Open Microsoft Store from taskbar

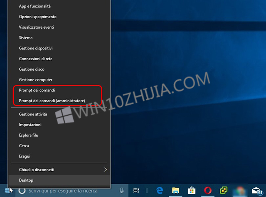pyautogui.click(x=192, y=190)
